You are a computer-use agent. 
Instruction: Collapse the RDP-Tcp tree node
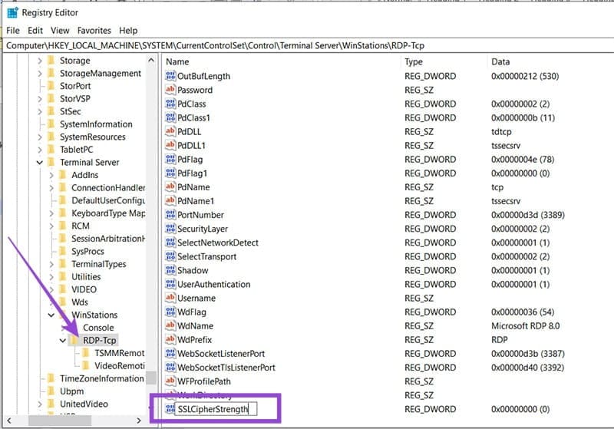[x=63, y=341]
